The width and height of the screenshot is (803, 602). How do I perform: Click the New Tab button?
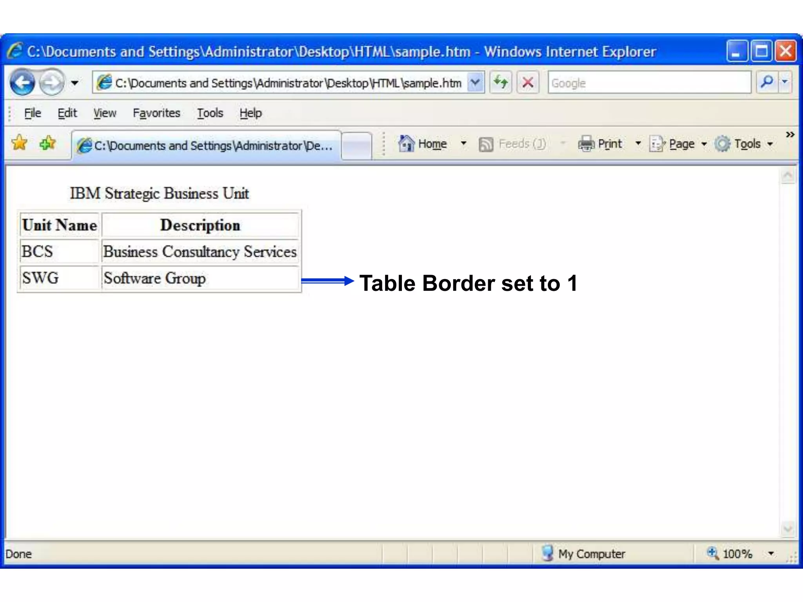[x=356, y=145]
